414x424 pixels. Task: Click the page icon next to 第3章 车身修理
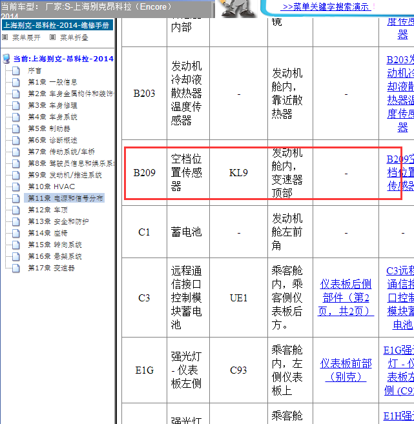16,105
